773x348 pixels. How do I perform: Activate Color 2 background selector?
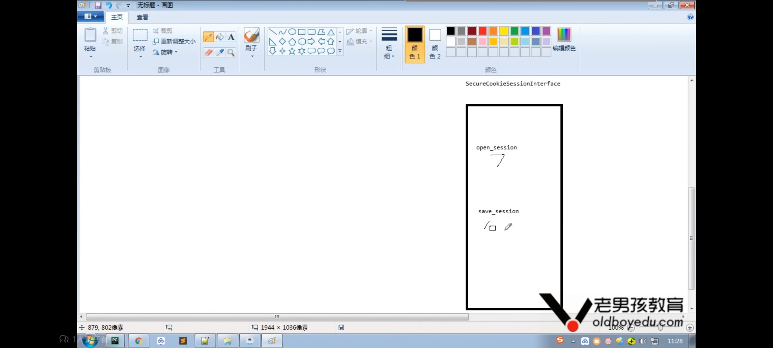(x=435, y=44)
